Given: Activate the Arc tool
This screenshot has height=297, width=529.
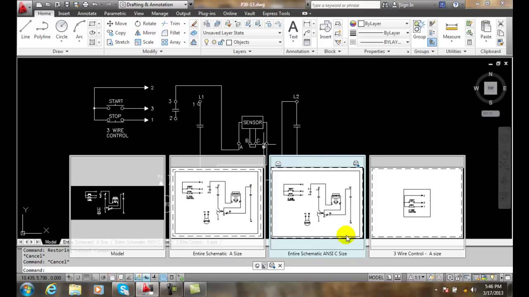Looking at the screenshot, I should coord(79,30).
